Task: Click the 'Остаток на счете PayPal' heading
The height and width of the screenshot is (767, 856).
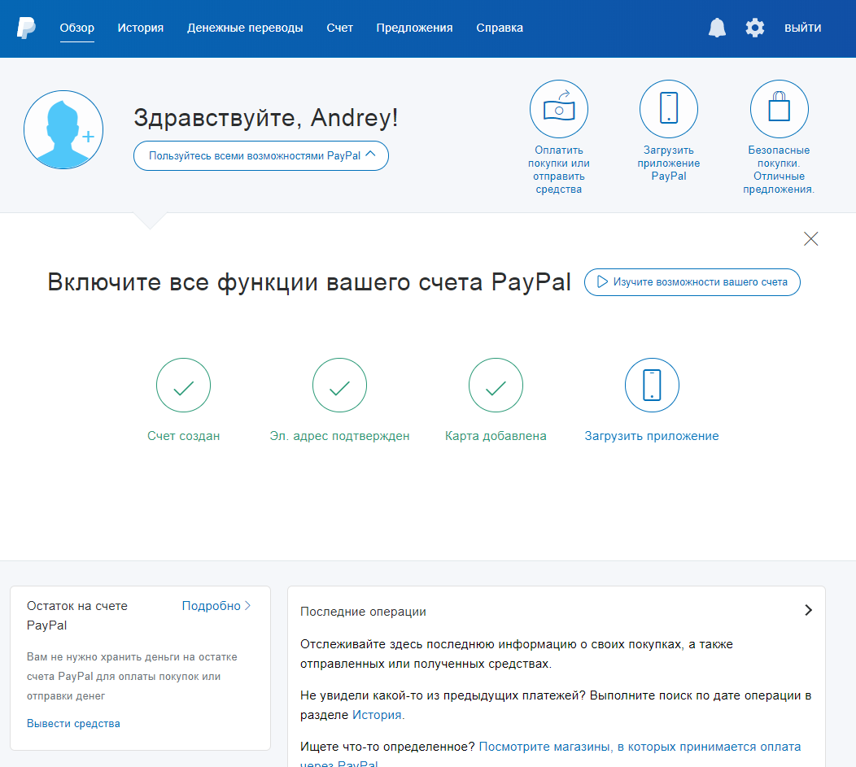Action: tap(77, 616)
